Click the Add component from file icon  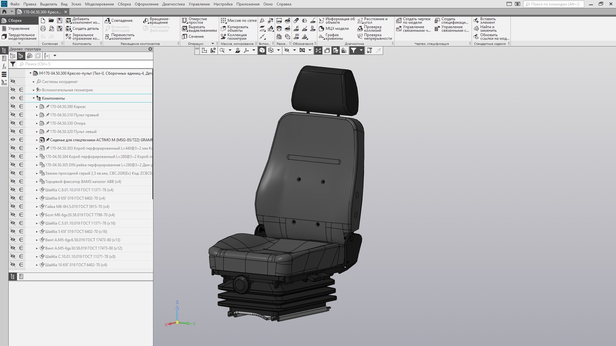coord(68,21)
